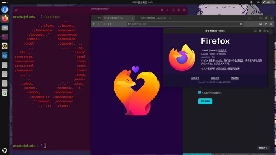Open Chromium from the Ubuntu dock
Screen dimensions: 276x155
point(5,9)
